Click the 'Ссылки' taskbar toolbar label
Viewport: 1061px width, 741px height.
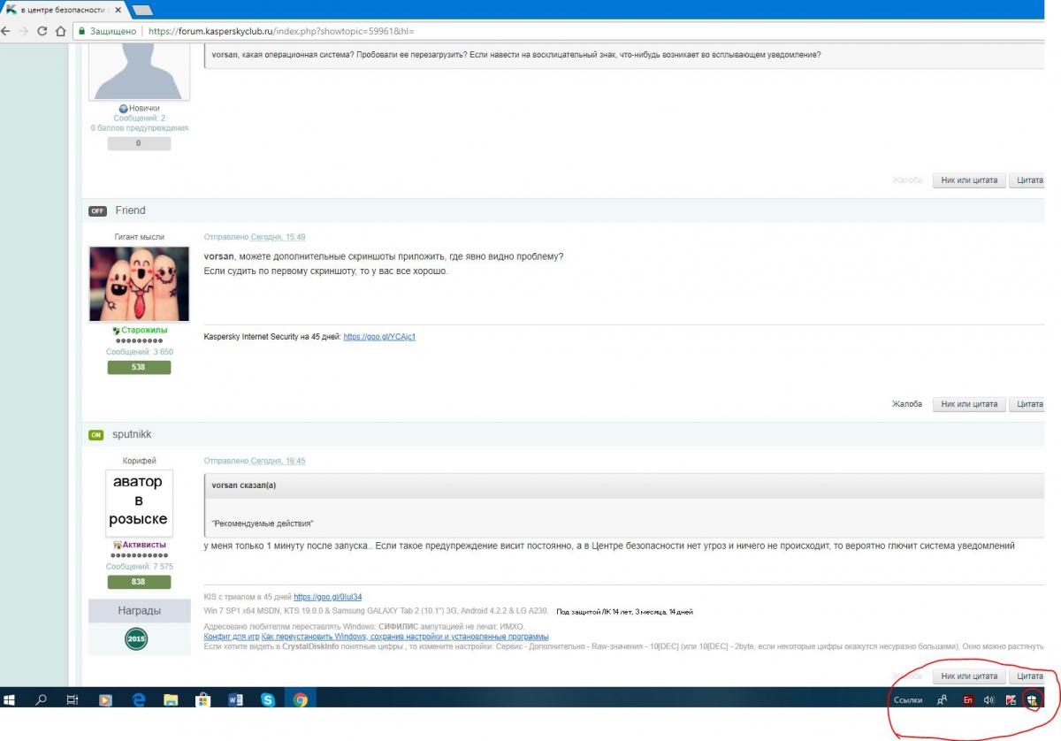click(x=908, y=699)
